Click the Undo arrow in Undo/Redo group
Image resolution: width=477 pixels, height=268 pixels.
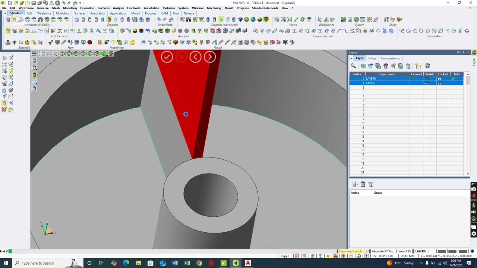158,19
